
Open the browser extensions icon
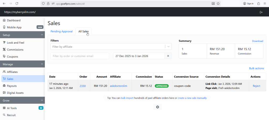click(259, 3)
